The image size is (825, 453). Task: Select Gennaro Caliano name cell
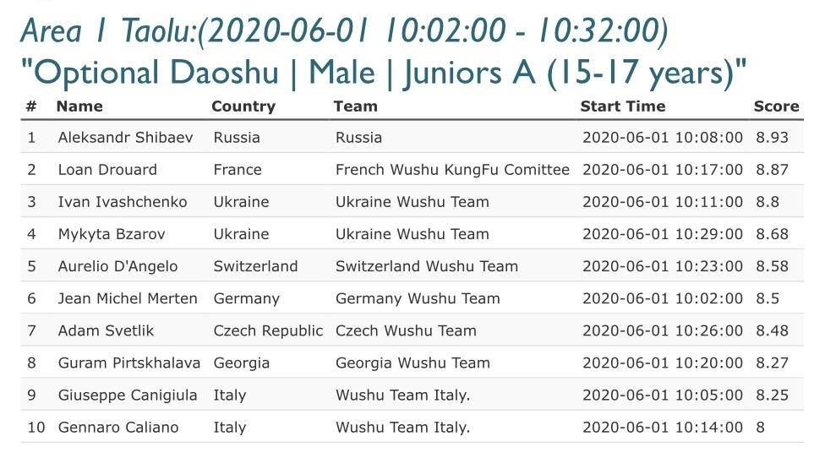coord(118,427)
